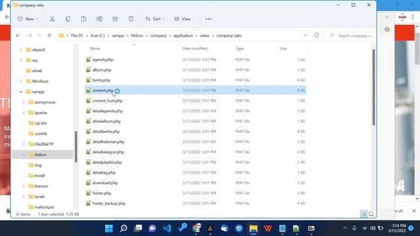Image resolution: width=420 pixels, height=236 pixels.
Task: Click 'htdocs' in the address breadcrumb
Action: 137,35
